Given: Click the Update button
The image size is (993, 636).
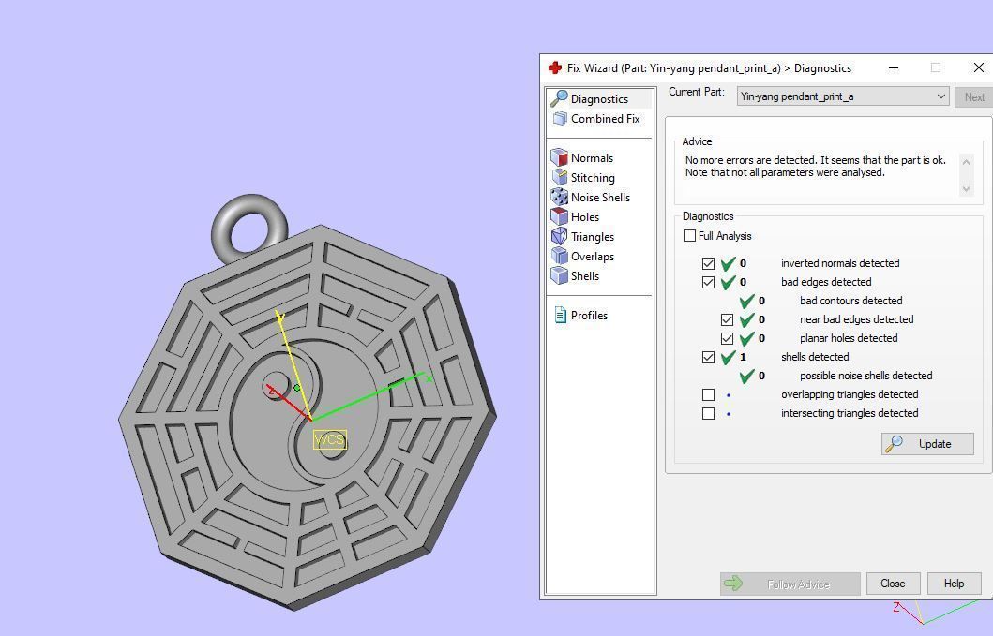Looking at the screenshot, I should 927,444.
